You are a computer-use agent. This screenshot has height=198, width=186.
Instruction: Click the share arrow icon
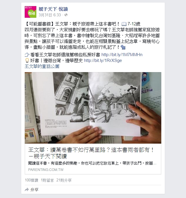27,190
